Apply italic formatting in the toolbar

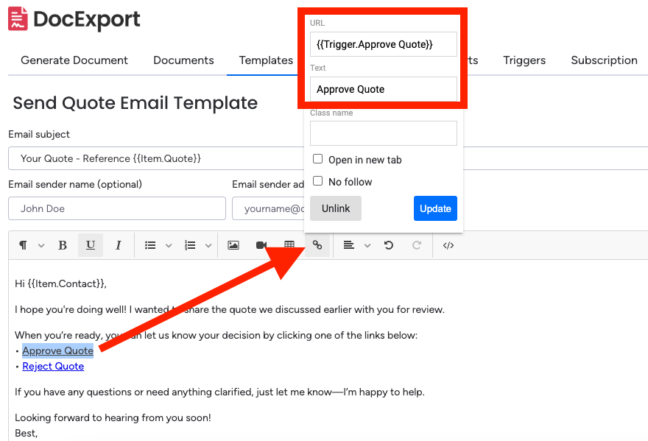pos(119,245)
